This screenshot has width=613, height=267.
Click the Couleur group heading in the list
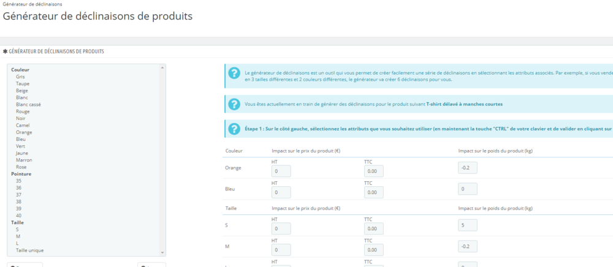click(20, 69)
